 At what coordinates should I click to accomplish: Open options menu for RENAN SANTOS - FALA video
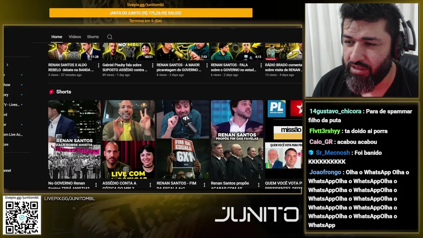click(261, 65)
